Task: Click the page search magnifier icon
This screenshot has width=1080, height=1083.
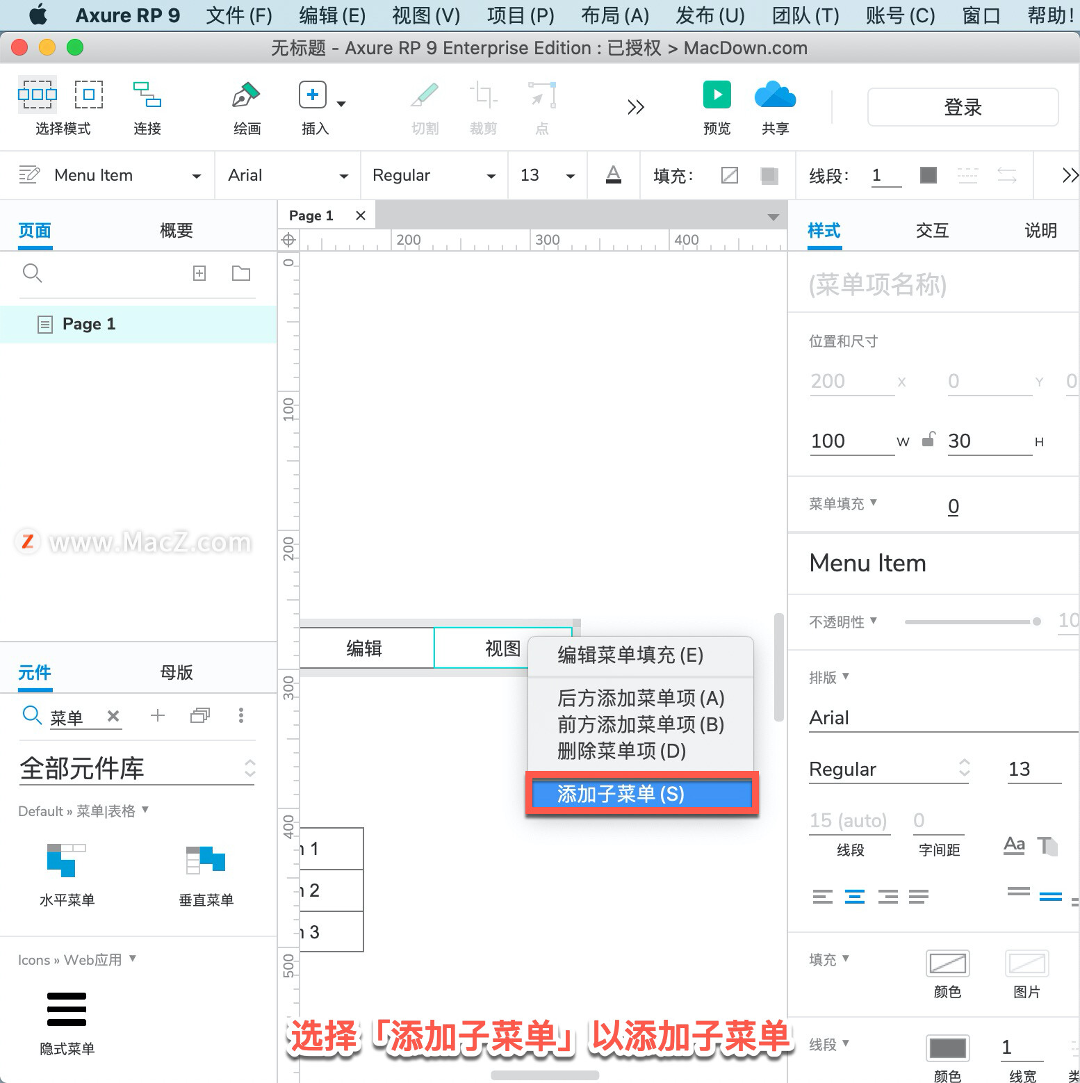Action: (33, 273)
